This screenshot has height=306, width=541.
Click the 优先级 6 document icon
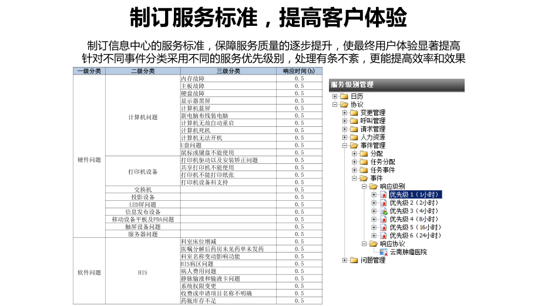point(383,236)
